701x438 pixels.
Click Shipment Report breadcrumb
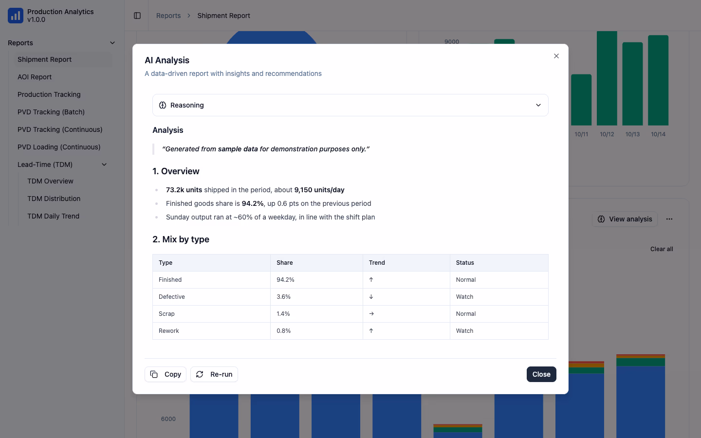223,16
